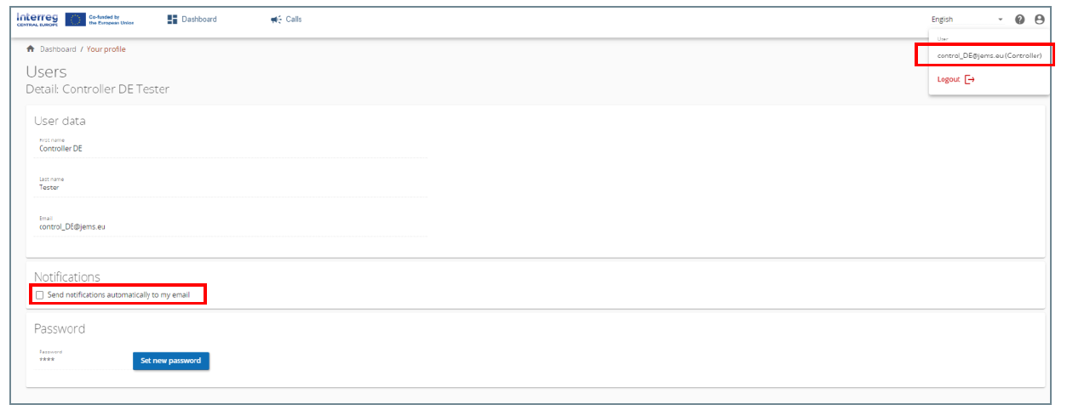Click the Interreg Central Europe logo
This screenshot has width=1067, height=416.
37,19
